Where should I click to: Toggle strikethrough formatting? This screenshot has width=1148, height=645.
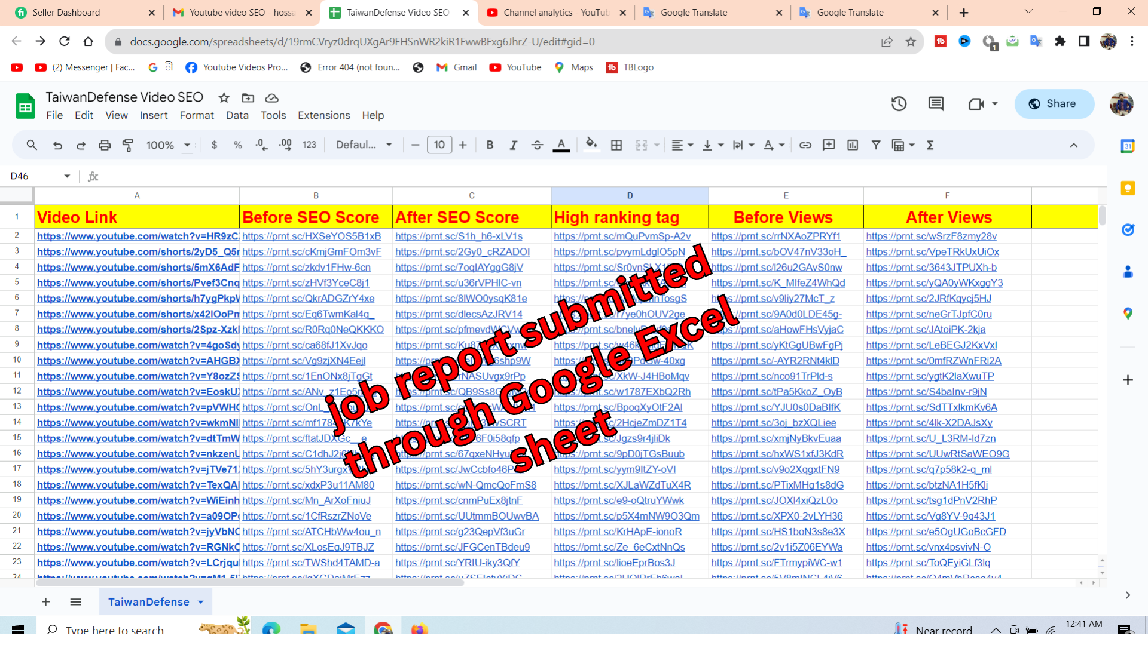click(537, 145)
